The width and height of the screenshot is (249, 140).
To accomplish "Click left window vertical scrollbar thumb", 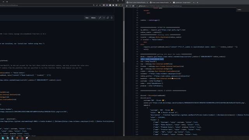I will pyautogui.click(x=124, y=41).
